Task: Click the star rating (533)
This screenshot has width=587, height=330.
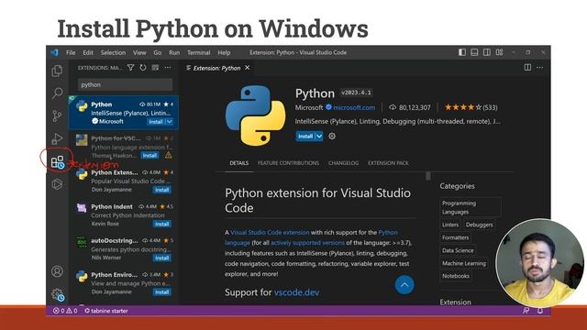Action: 471,107
